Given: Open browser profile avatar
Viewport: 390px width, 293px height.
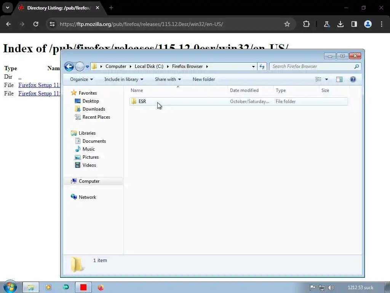Looking at the screenshot, I should click(x=368, y=24).
